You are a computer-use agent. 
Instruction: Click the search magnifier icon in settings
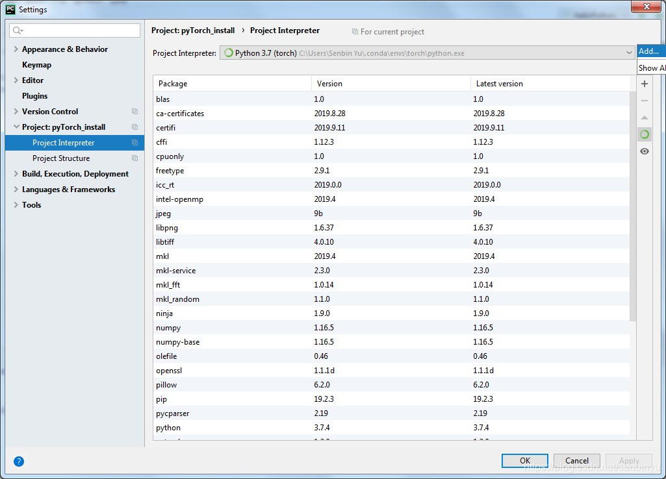click(x=18, y=30)
